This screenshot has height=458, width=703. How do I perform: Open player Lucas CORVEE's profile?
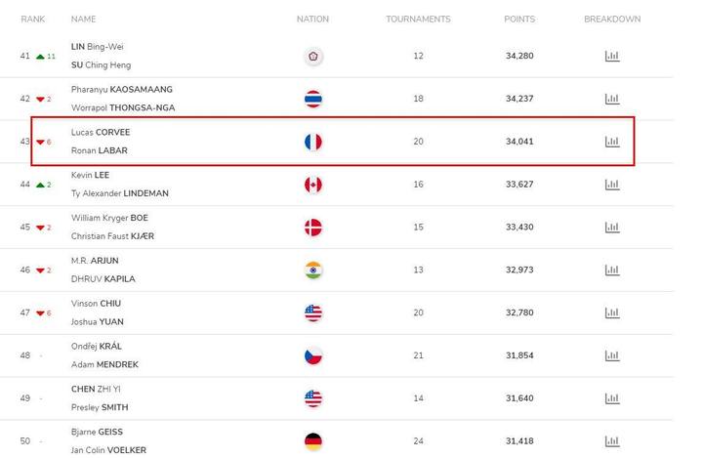click(101, 133)
